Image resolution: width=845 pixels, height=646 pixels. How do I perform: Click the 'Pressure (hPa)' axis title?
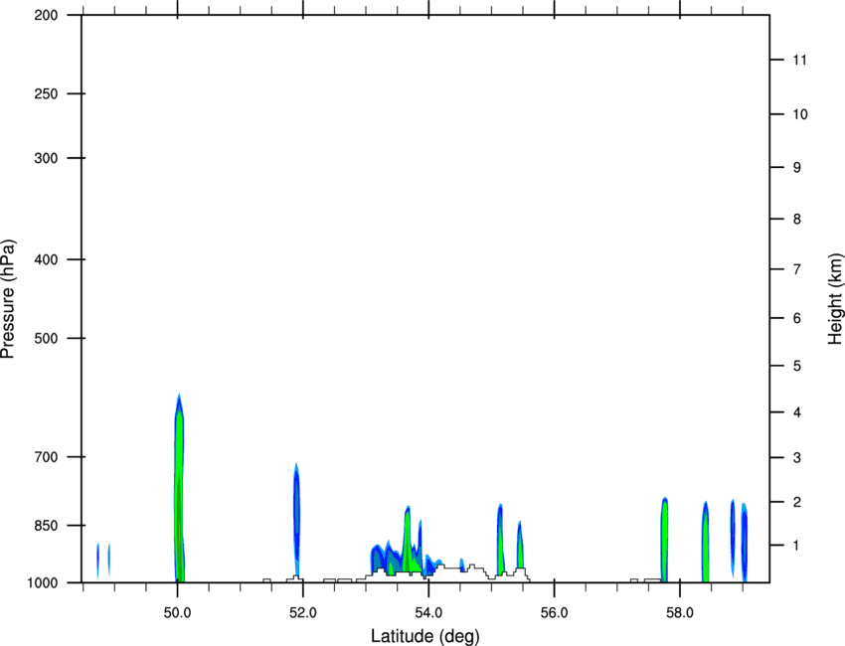pyautogui.click(x=8, y=299)
